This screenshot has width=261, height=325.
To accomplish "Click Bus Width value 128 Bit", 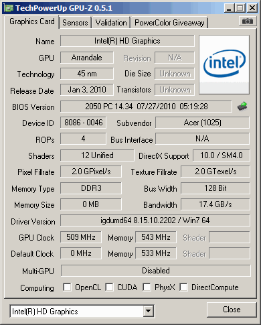I will tap(215, 188).
